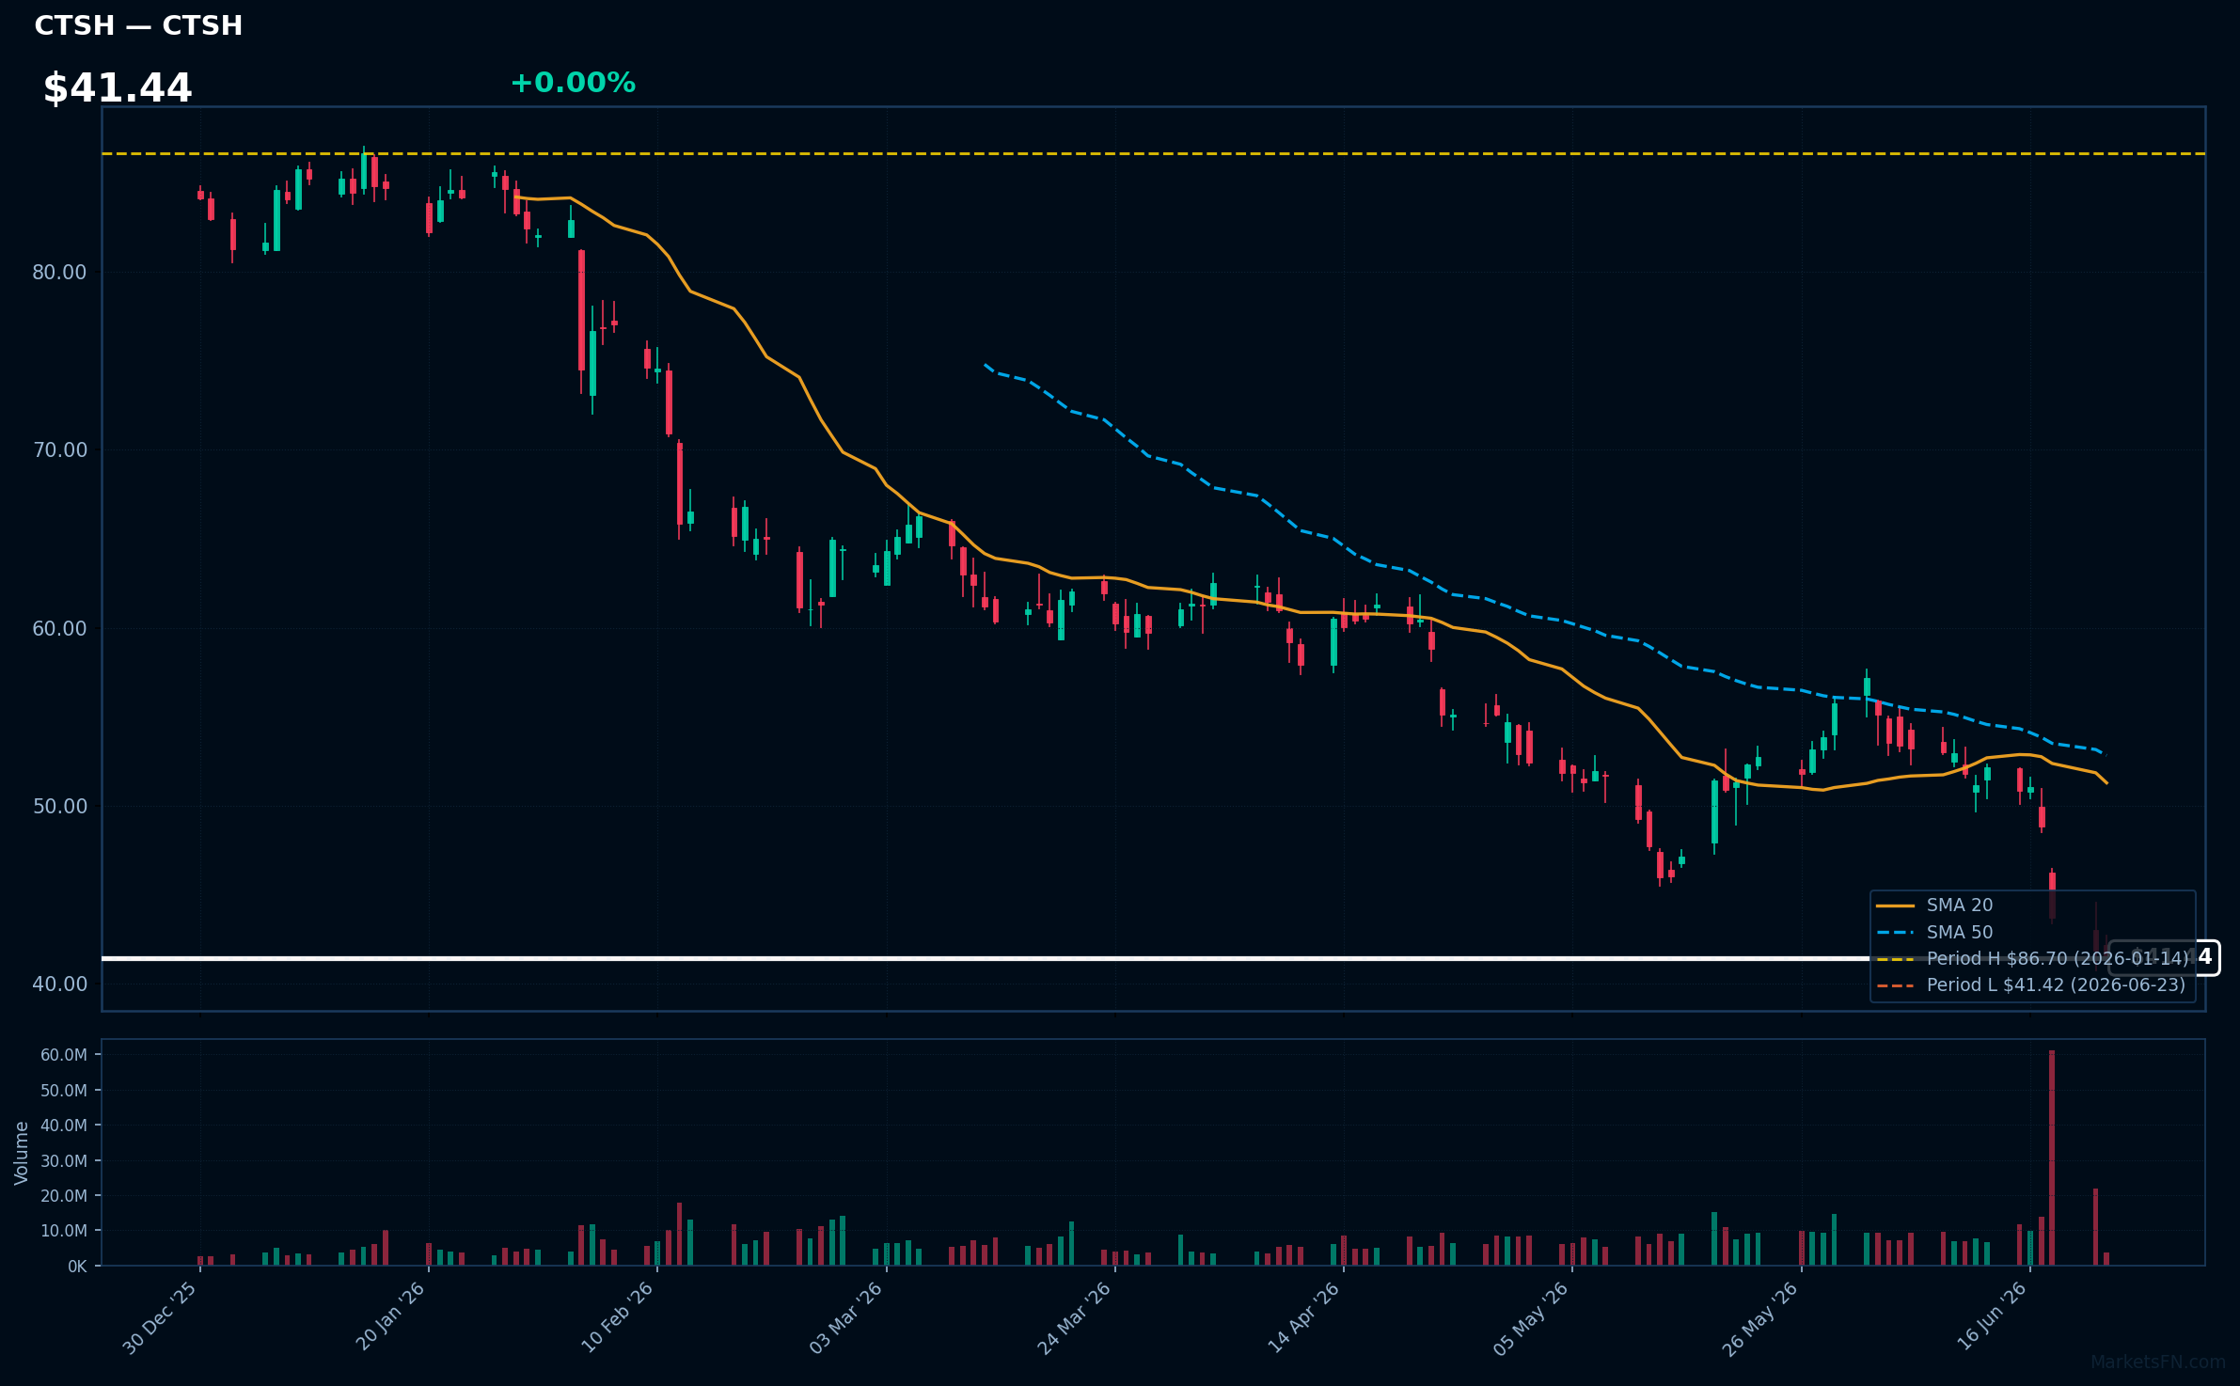Select the SMA 50 legend entry
This screenshot has height=1386, width=2240.
coord(1934,932)
